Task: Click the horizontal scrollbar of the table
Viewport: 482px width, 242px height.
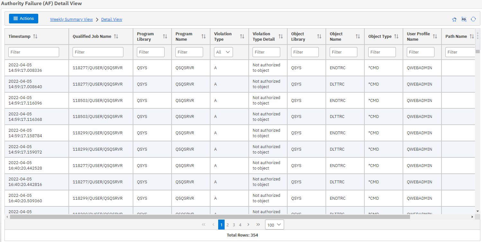Action: pyautogui.click(x=210, y=217)
